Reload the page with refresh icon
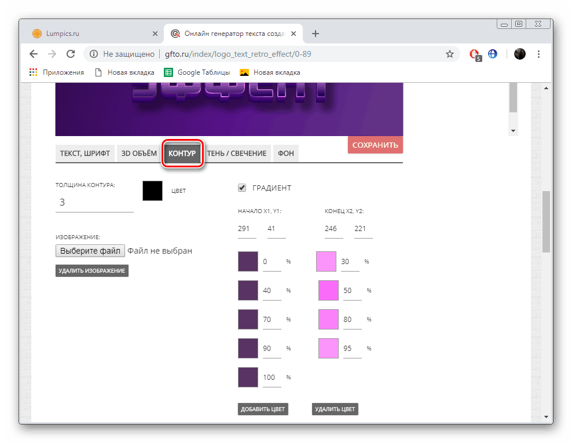Viewport: 572px width, 443px height. point(71,54)
